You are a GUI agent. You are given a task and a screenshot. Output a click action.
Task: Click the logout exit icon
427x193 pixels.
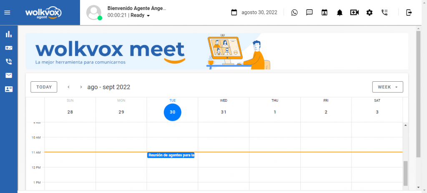(409, 12)
